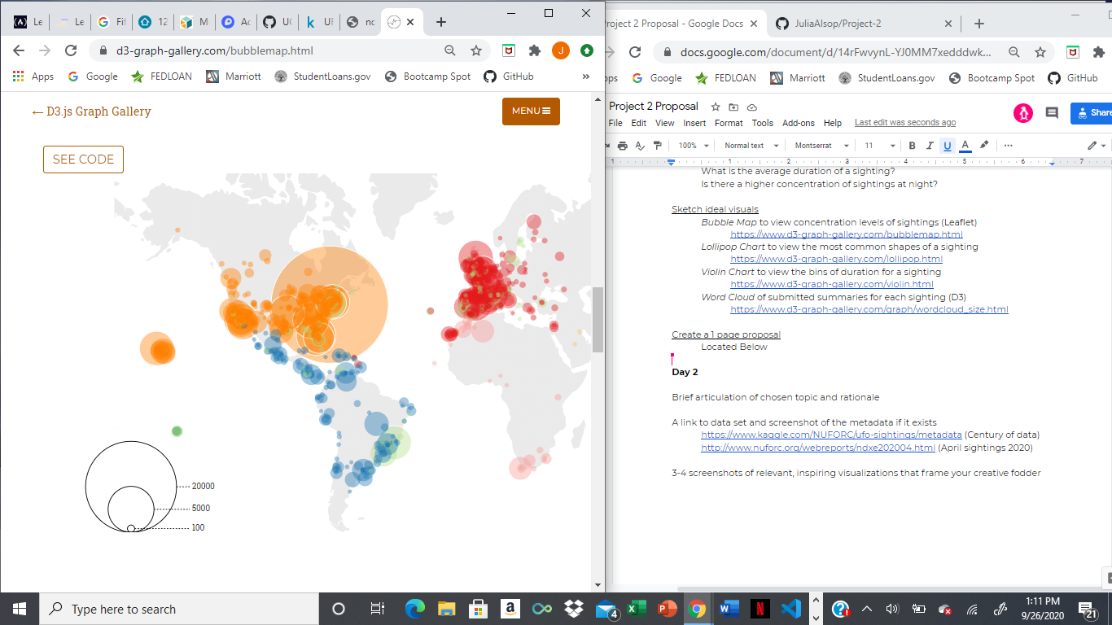Image resolution: width=1112 pixels, height=625 pixels.
Task: Open Excel from the taskbar
Action: tap(637, 609)
